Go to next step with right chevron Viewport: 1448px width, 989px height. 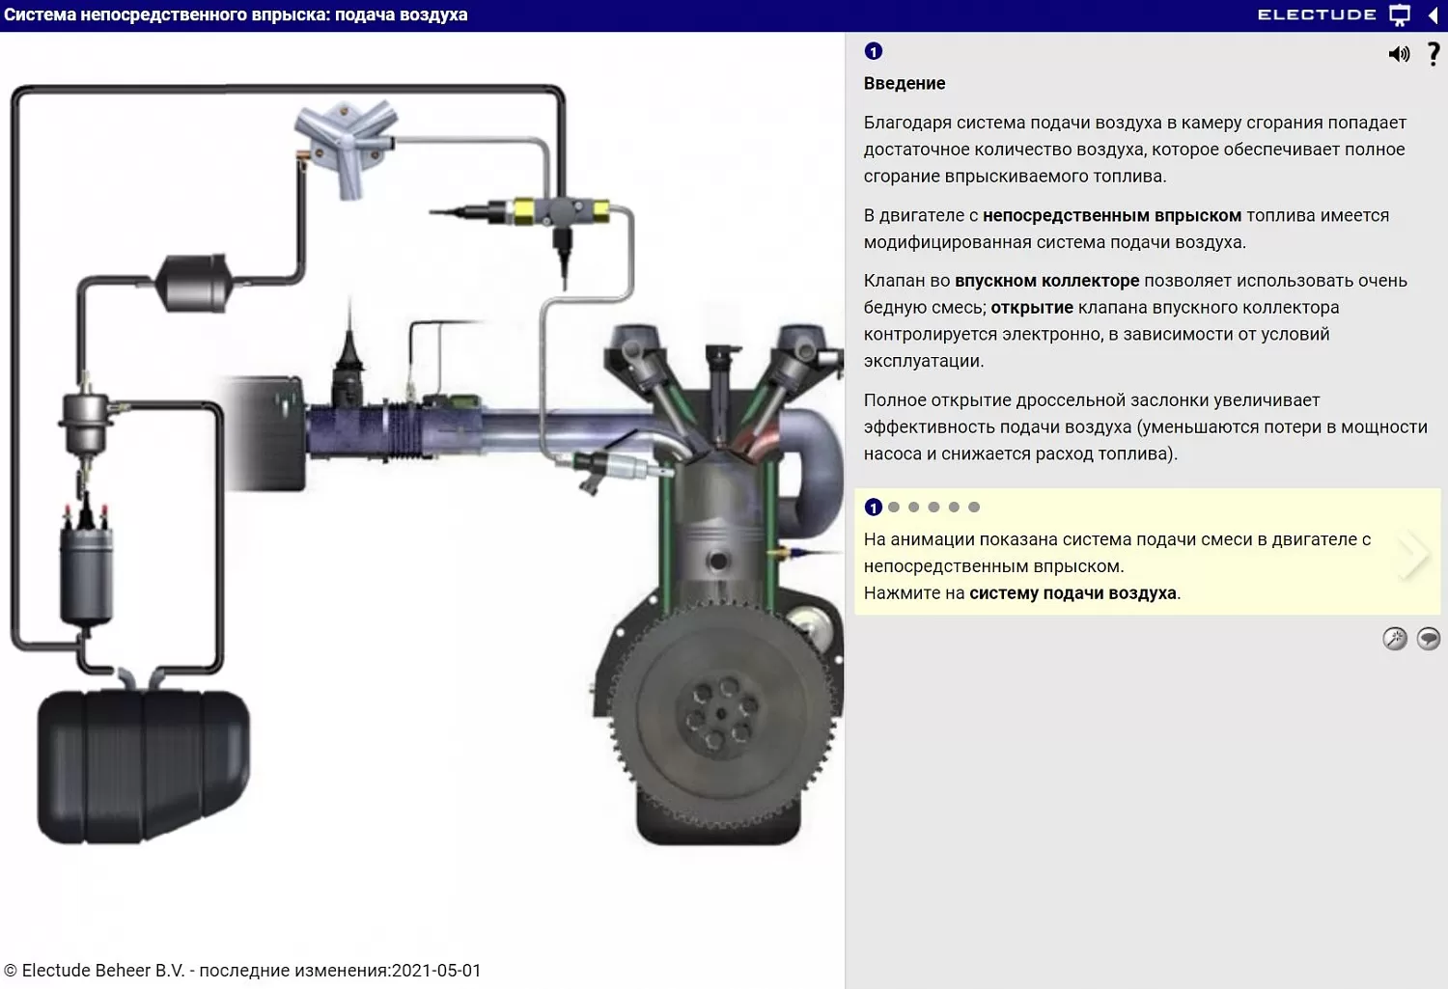click(x=1414, y=554)
